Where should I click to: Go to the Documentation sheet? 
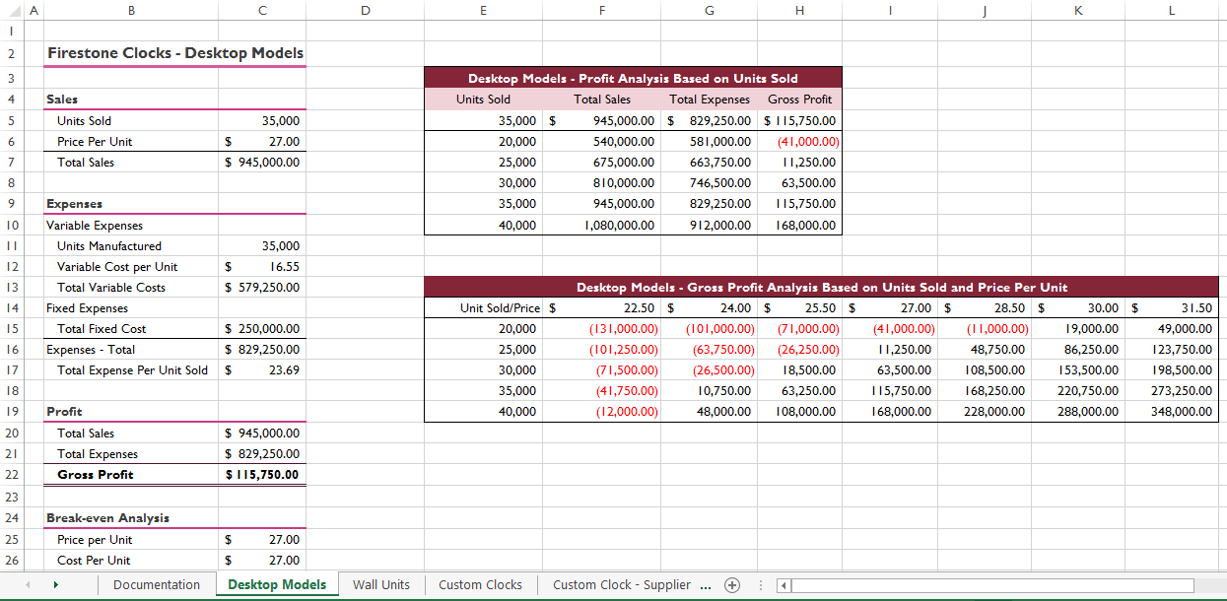pos(157,584)
